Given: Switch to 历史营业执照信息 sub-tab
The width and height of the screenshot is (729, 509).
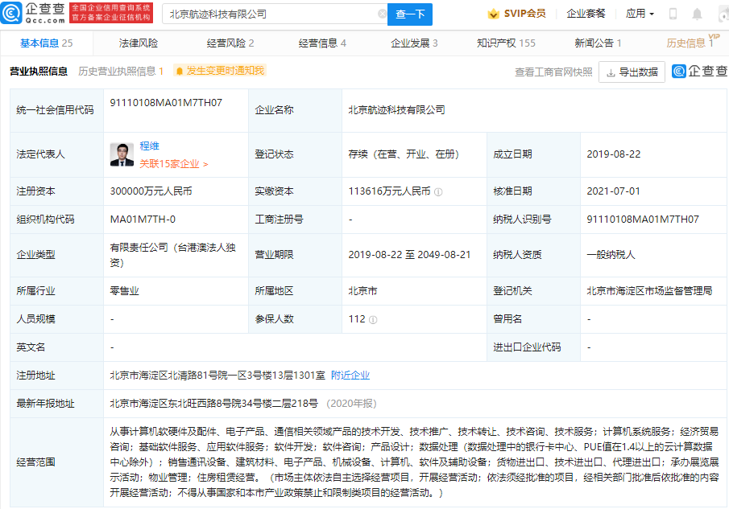Looking at the screenshot, I should point(121,71).
